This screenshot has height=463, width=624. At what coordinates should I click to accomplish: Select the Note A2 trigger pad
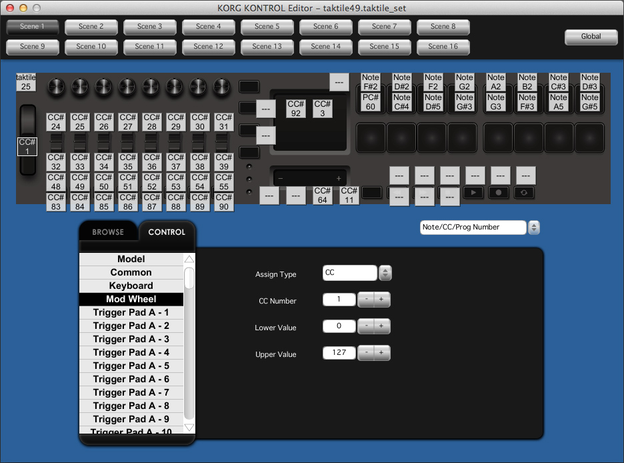496,82
